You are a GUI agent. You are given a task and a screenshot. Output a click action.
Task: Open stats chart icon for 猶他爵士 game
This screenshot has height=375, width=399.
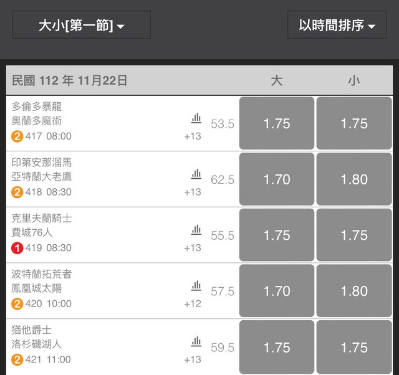pos(196,341)
